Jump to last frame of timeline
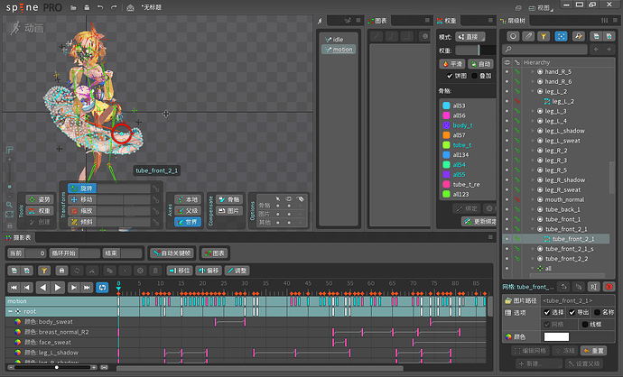This screenshot has width=623, height=377. [x=87, y=288]
